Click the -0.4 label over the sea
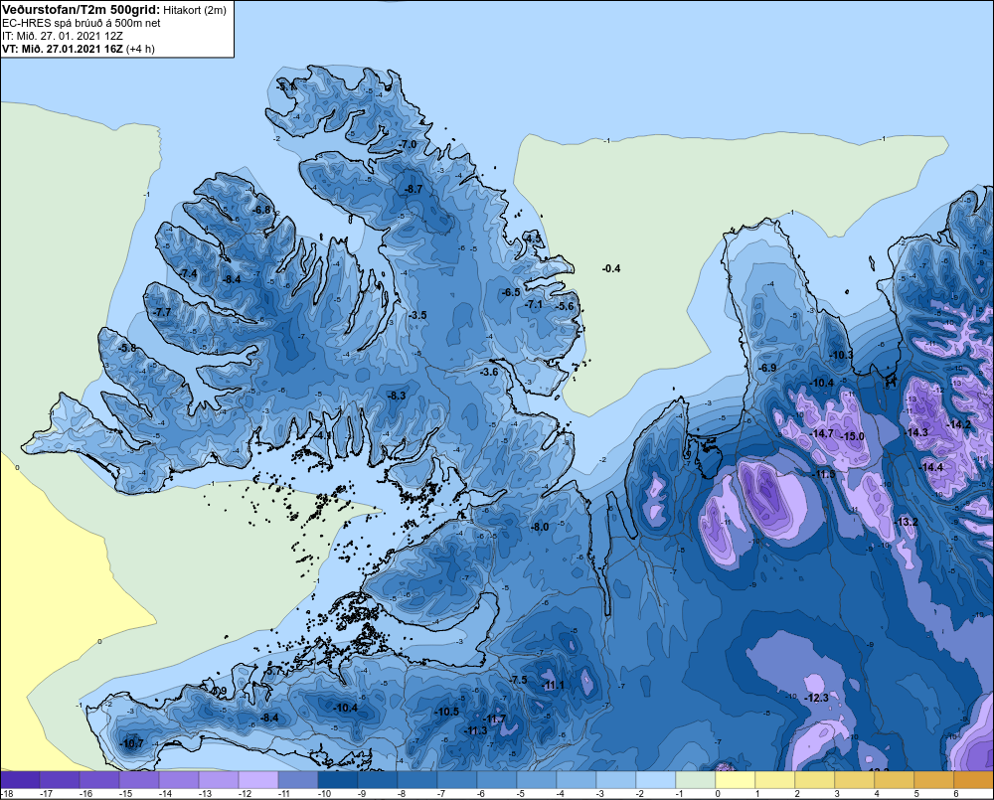The image size is (994, 800). [611, 268]
